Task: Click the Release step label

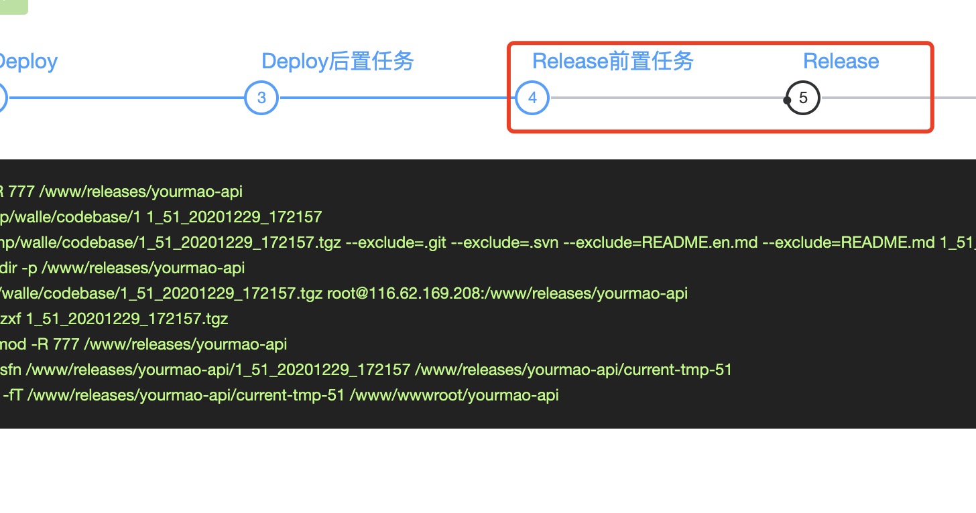Action: click(x=841, y=61)
